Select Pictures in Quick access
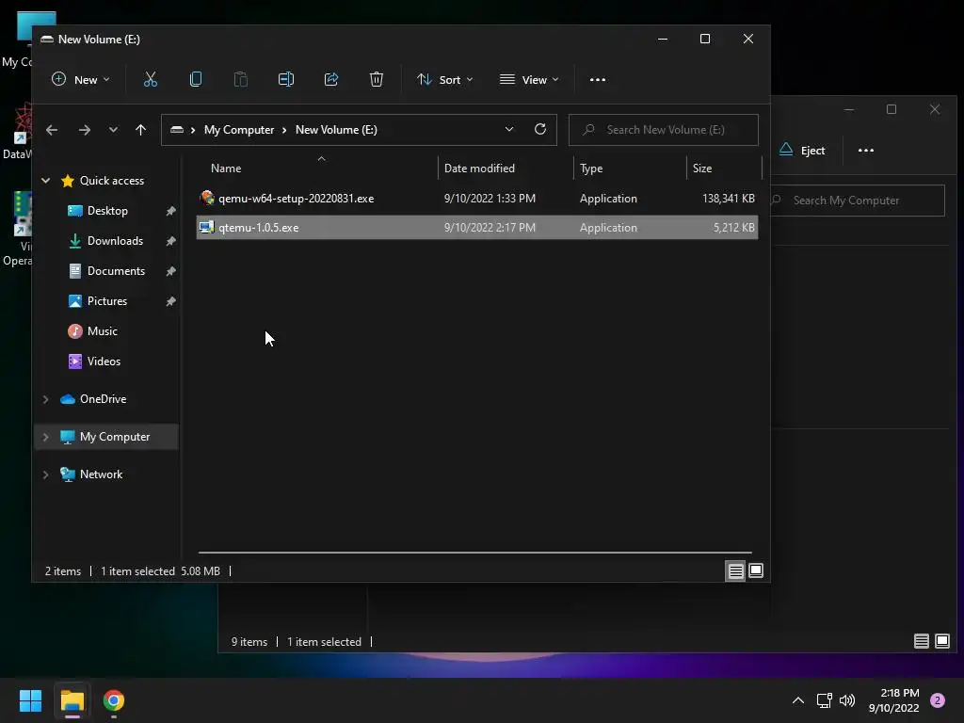 (x=107, y=300)
